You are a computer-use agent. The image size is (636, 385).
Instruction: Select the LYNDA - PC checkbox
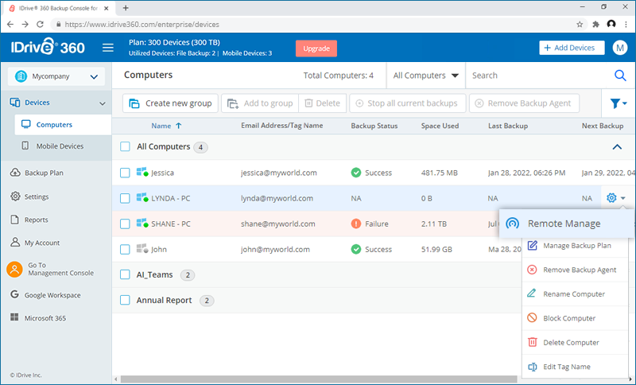click(x=125, y=198)
